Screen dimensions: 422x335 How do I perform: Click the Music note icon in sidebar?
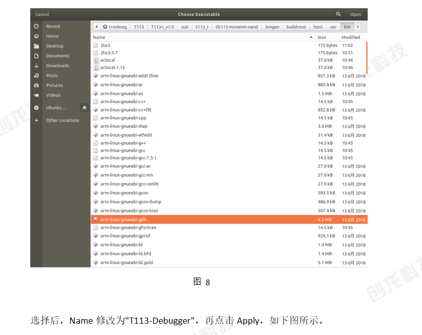36,75
